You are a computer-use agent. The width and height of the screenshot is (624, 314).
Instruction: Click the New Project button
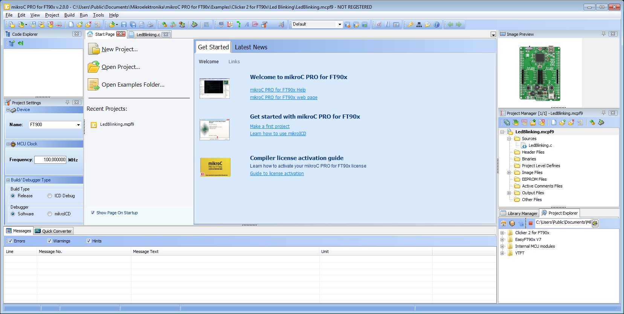pos(119,49)
